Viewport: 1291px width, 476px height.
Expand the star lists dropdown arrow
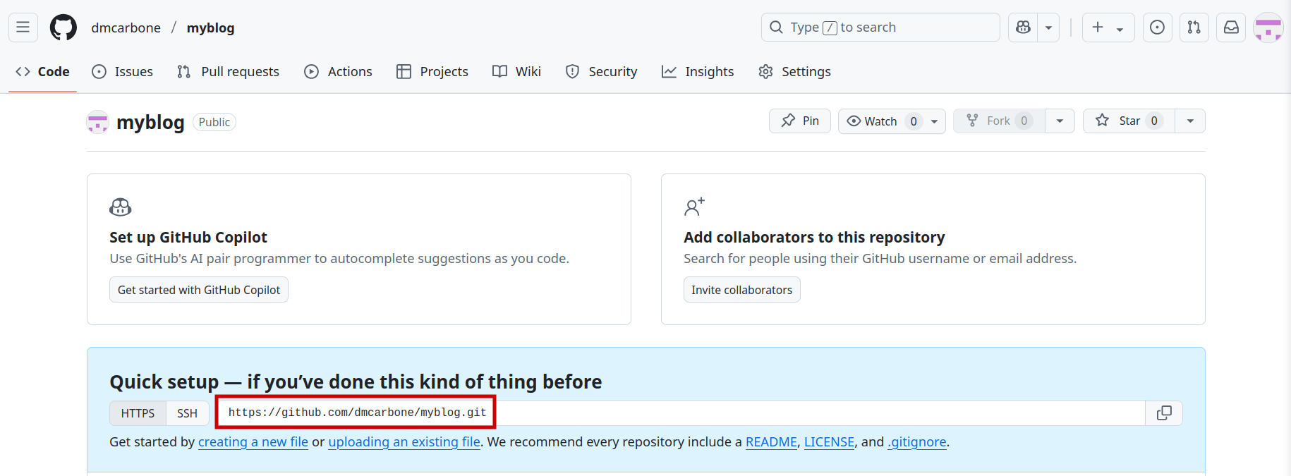coord(1190,121)
